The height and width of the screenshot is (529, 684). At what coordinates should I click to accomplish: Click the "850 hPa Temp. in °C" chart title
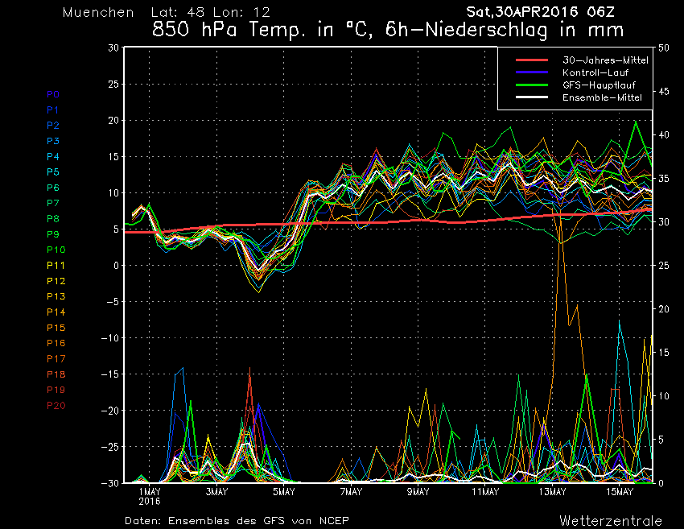pos(260,30)
